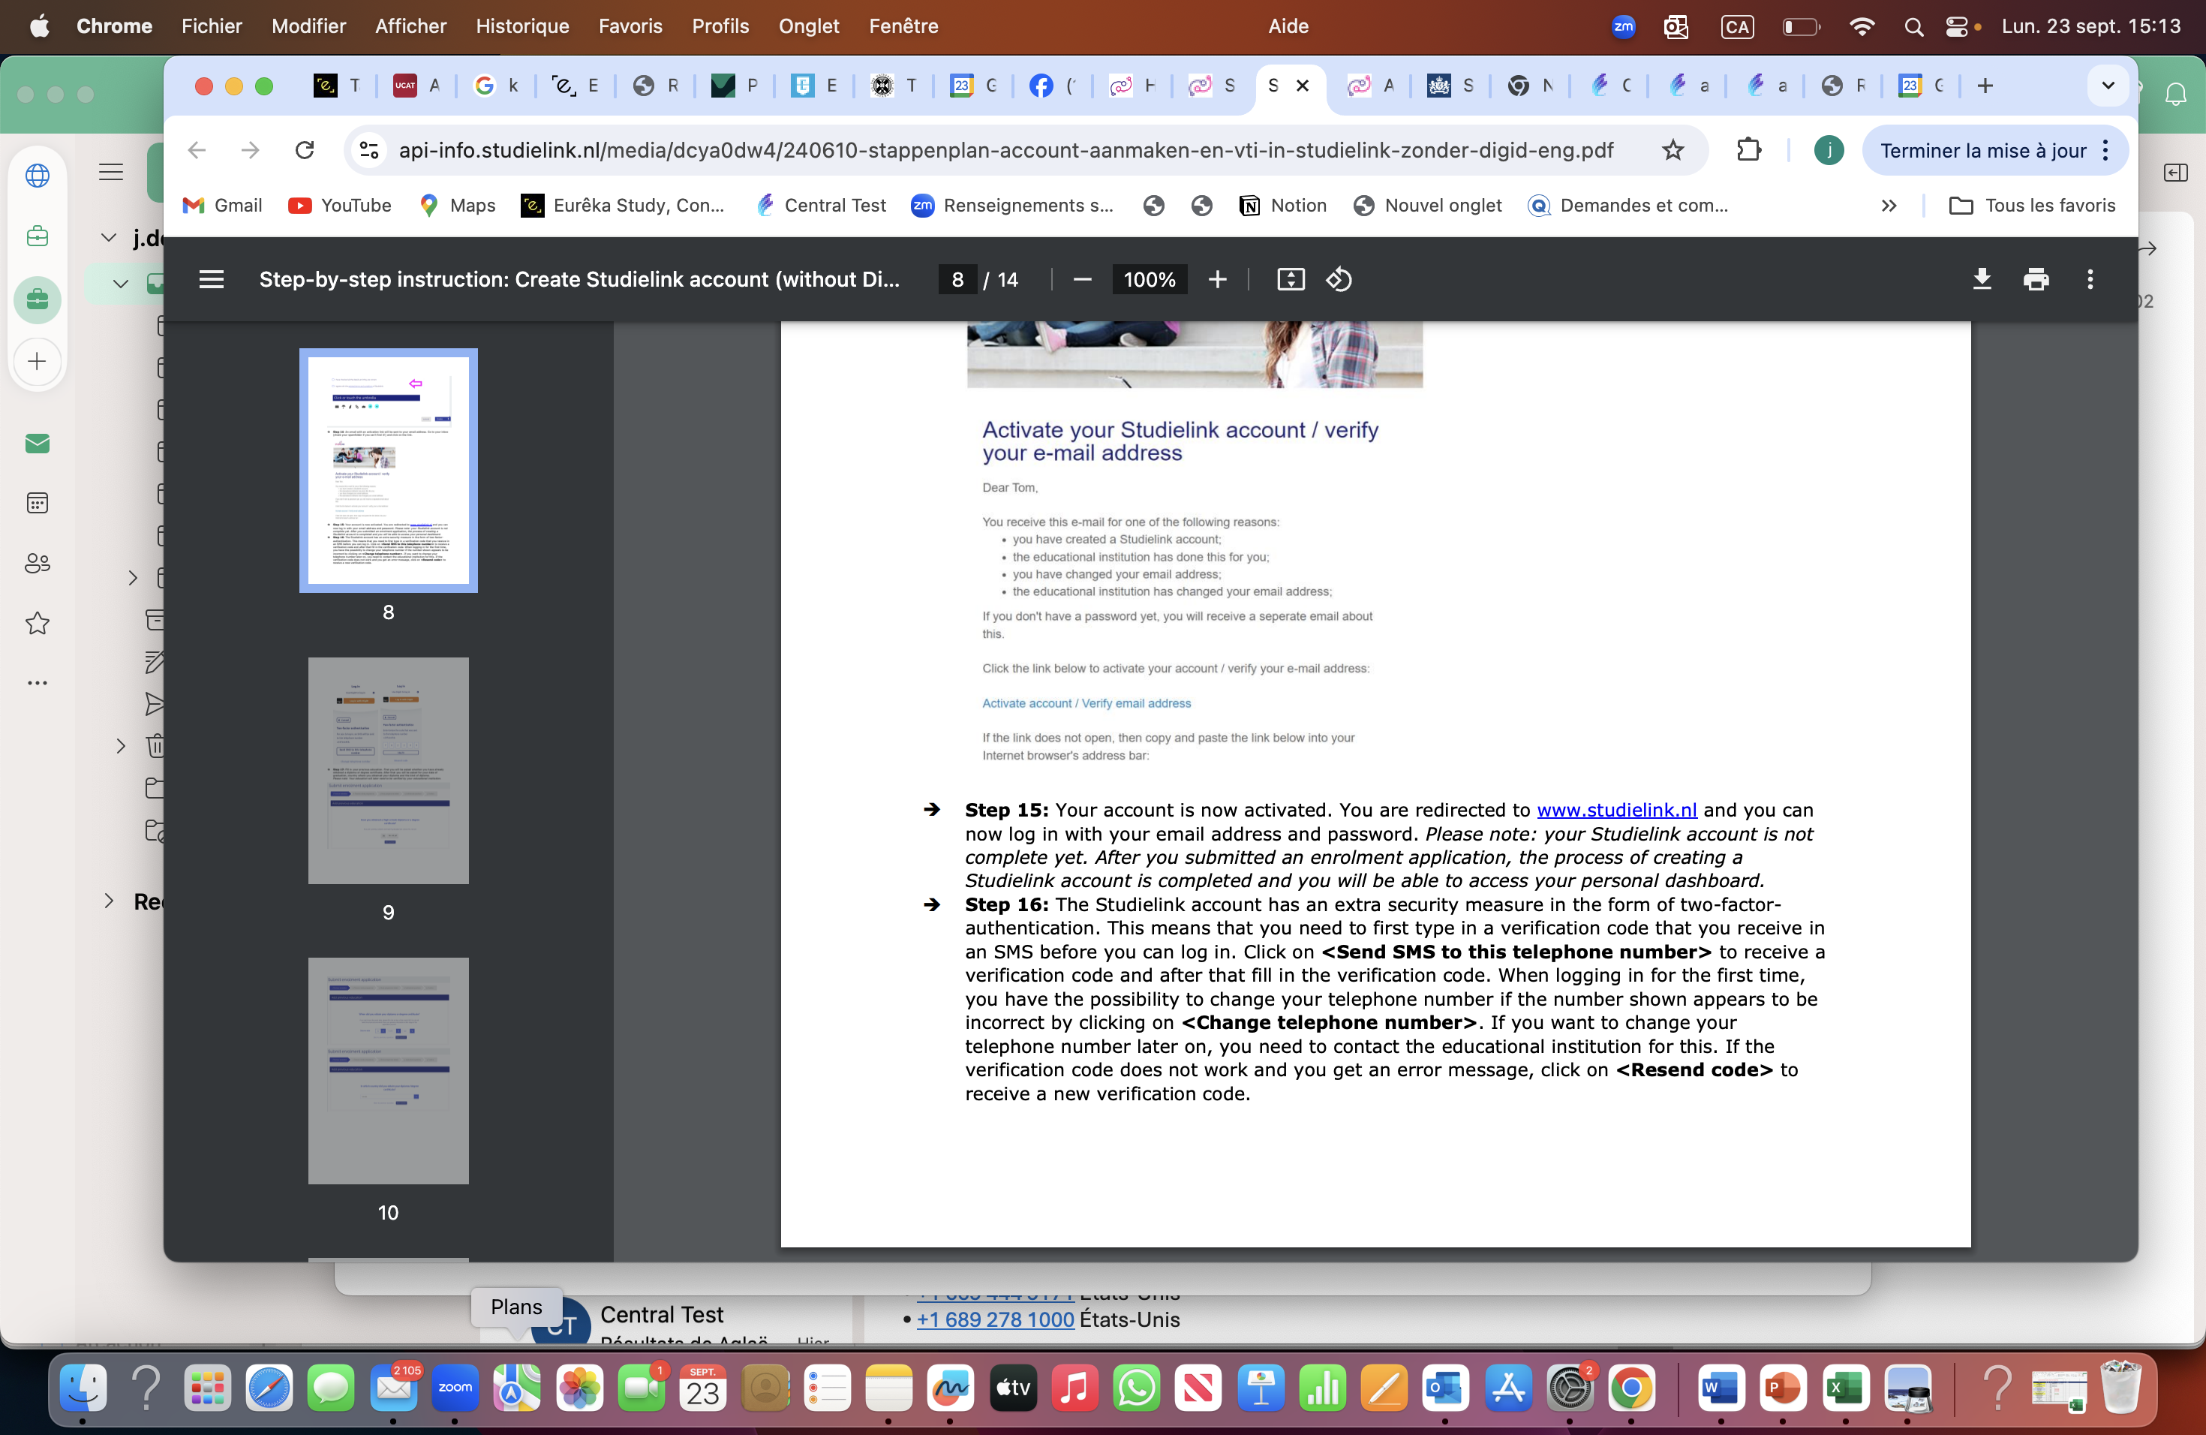Open the Historique menu

[x=521, y=26]
